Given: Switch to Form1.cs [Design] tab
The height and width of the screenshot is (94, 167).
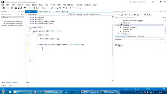Looking at the screenshot, I should 62,12.
